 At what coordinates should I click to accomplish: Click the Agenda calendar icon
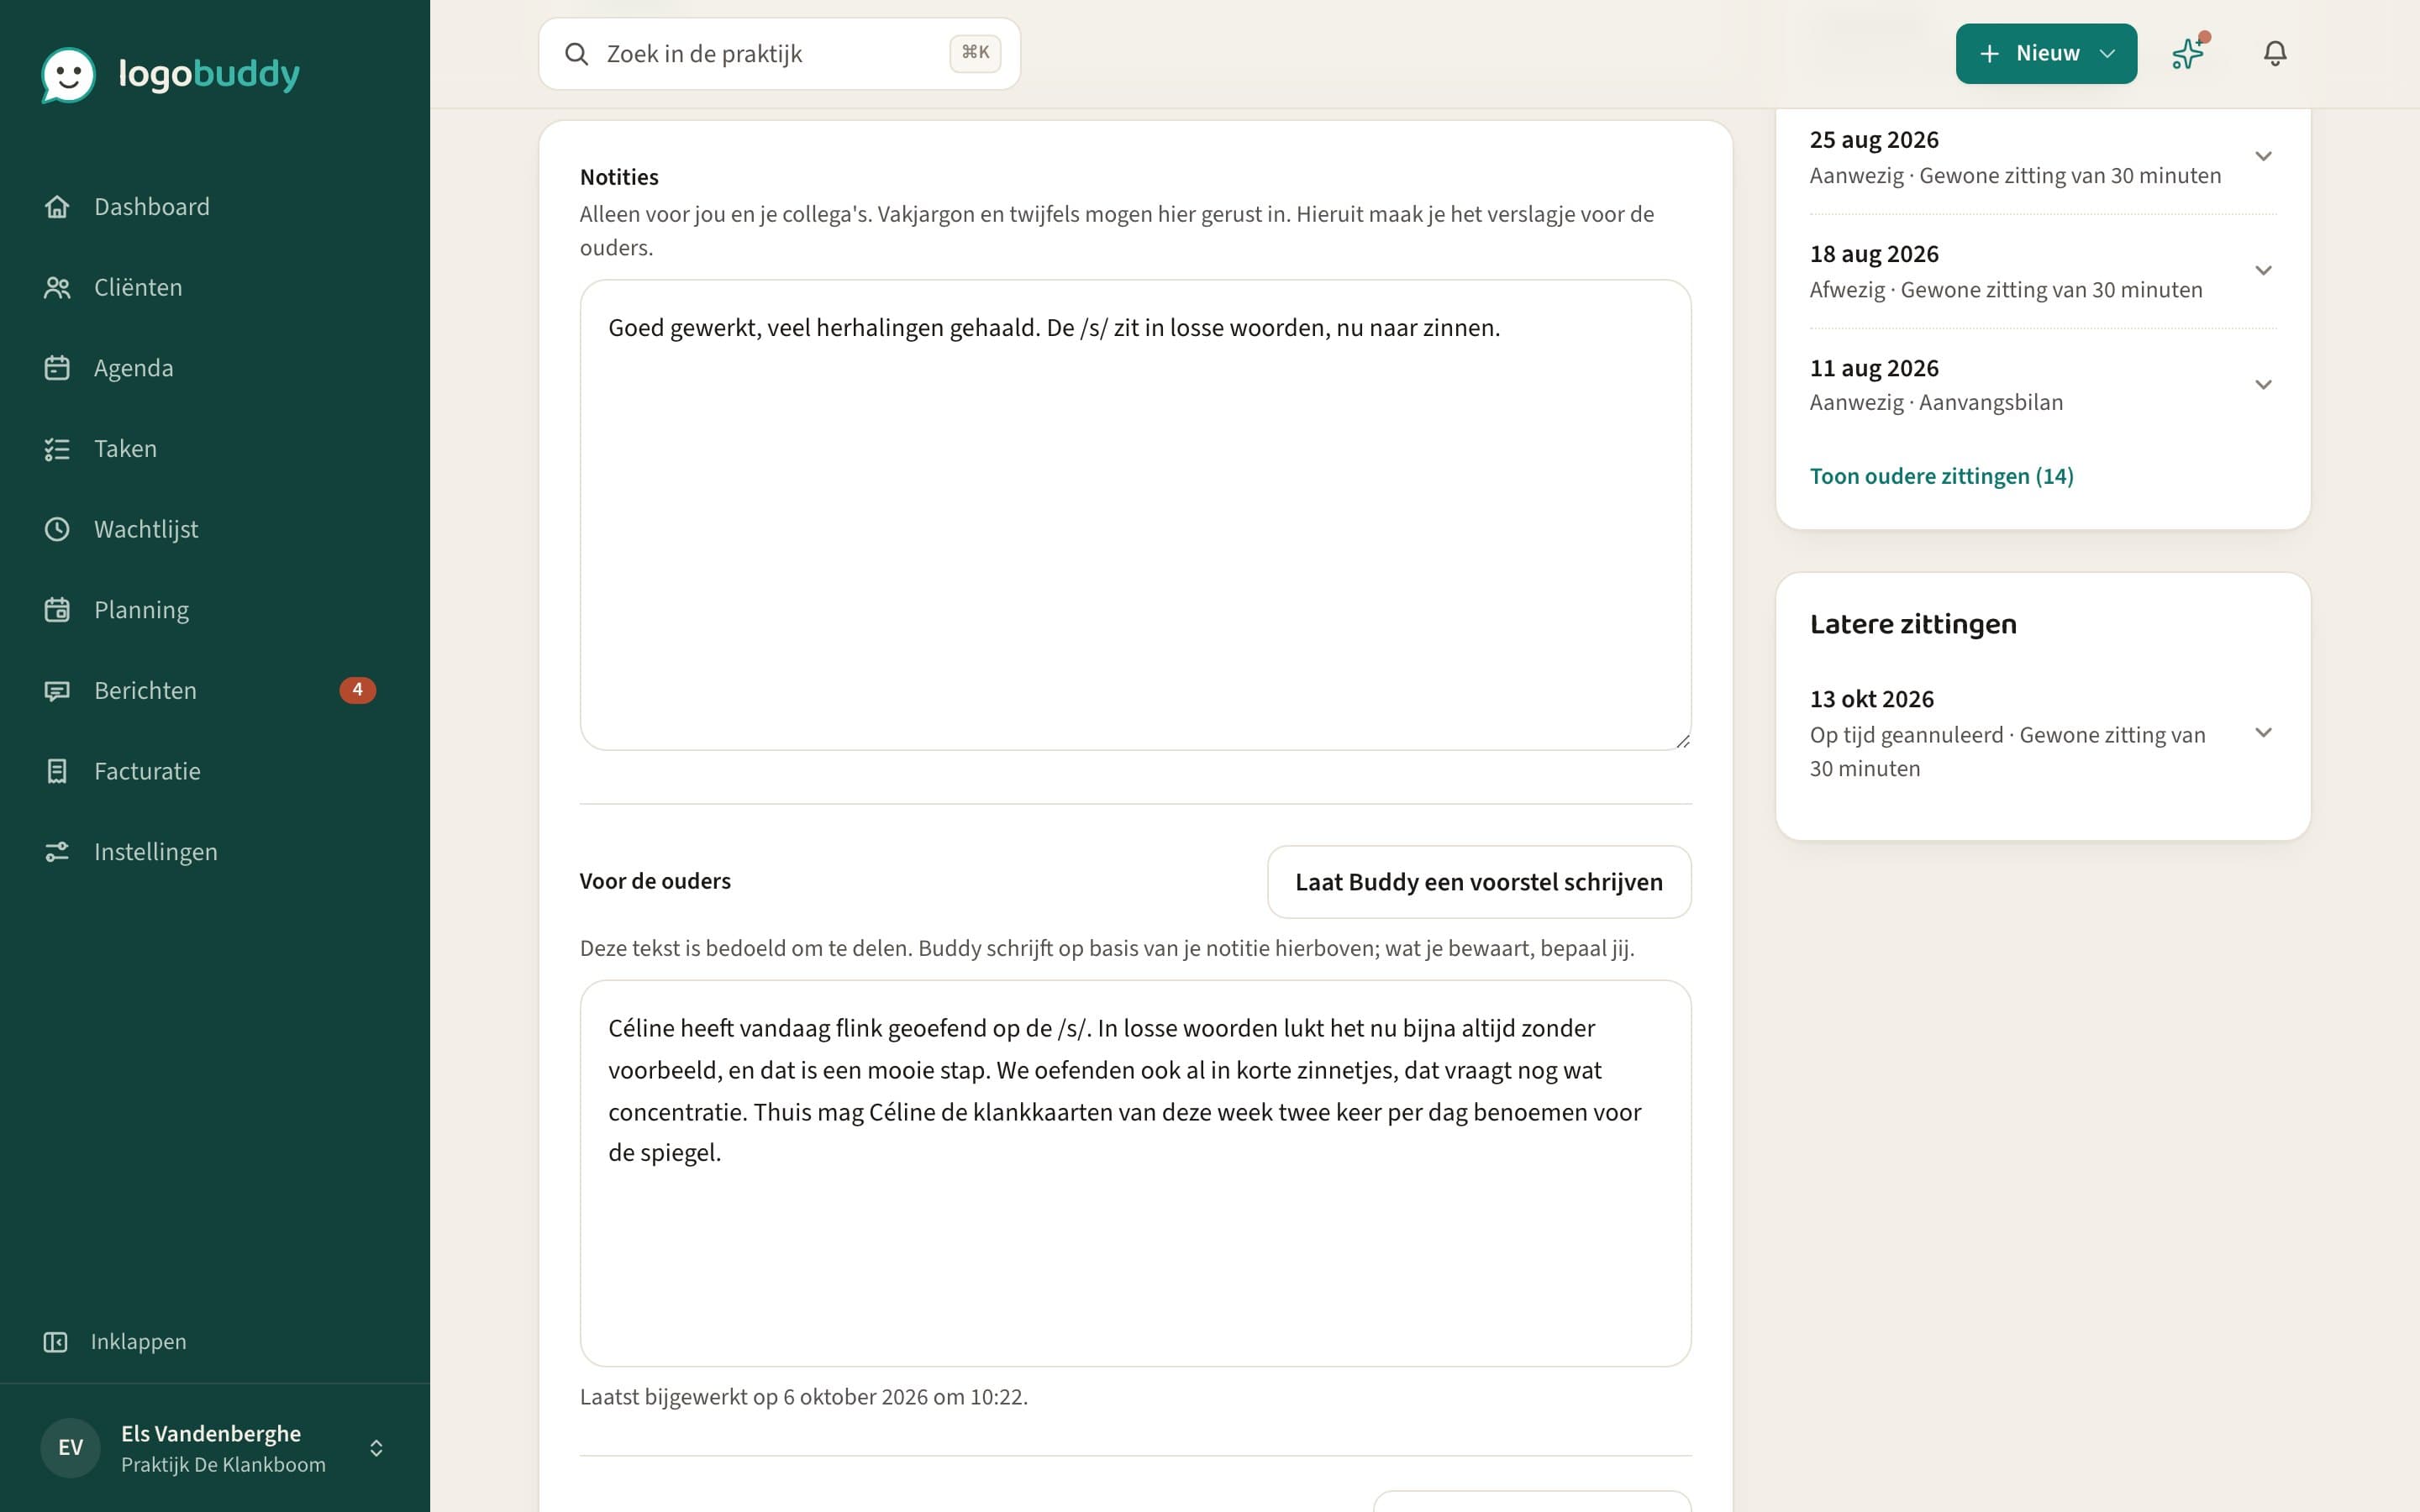click(x=57, y=368)
